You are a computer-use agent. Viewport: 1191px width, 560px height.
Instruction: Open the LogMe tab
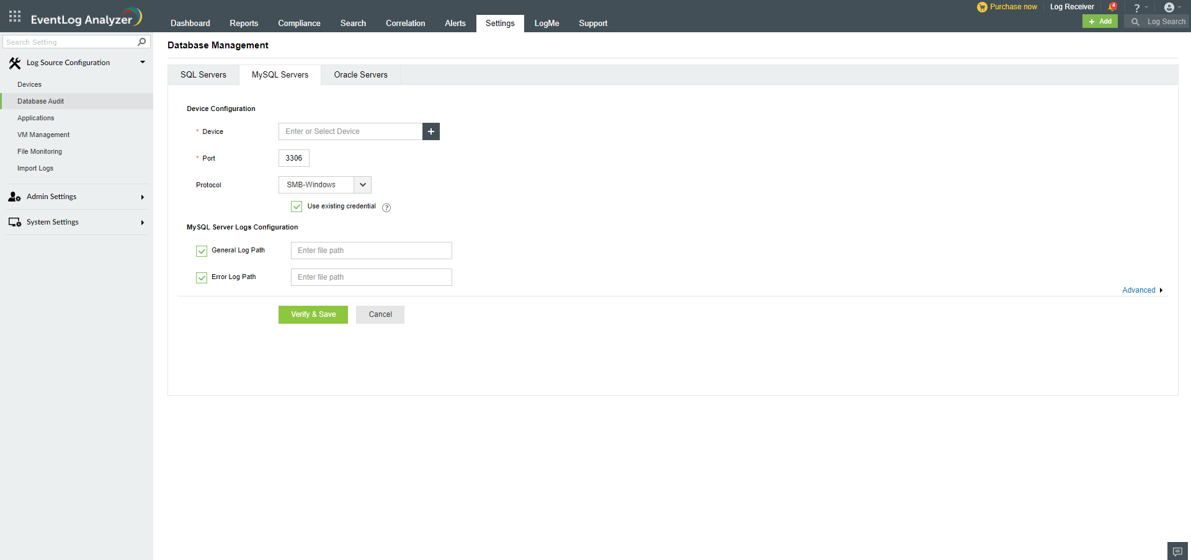[x=546, y=24]
